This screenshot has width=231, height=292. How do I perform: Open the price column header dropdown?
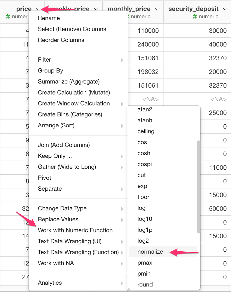point(38,9)
